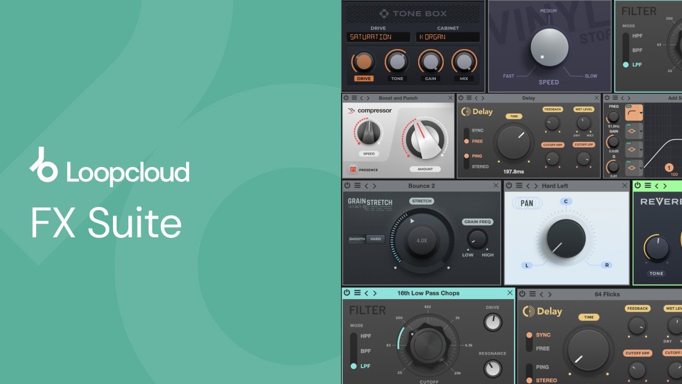Select next preset arrow on 64 Flicks

click(550, 294)
